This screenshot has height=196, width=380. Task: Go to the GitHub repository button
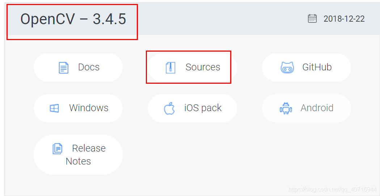[x=306, y=67]
